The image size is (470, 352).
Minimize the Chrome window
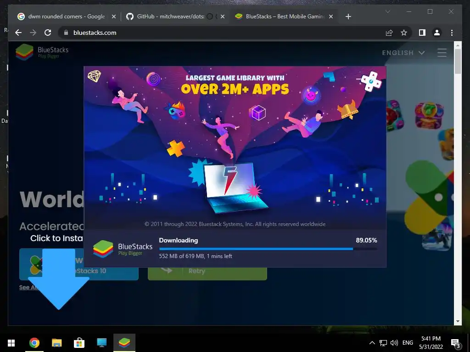(409, 11)
